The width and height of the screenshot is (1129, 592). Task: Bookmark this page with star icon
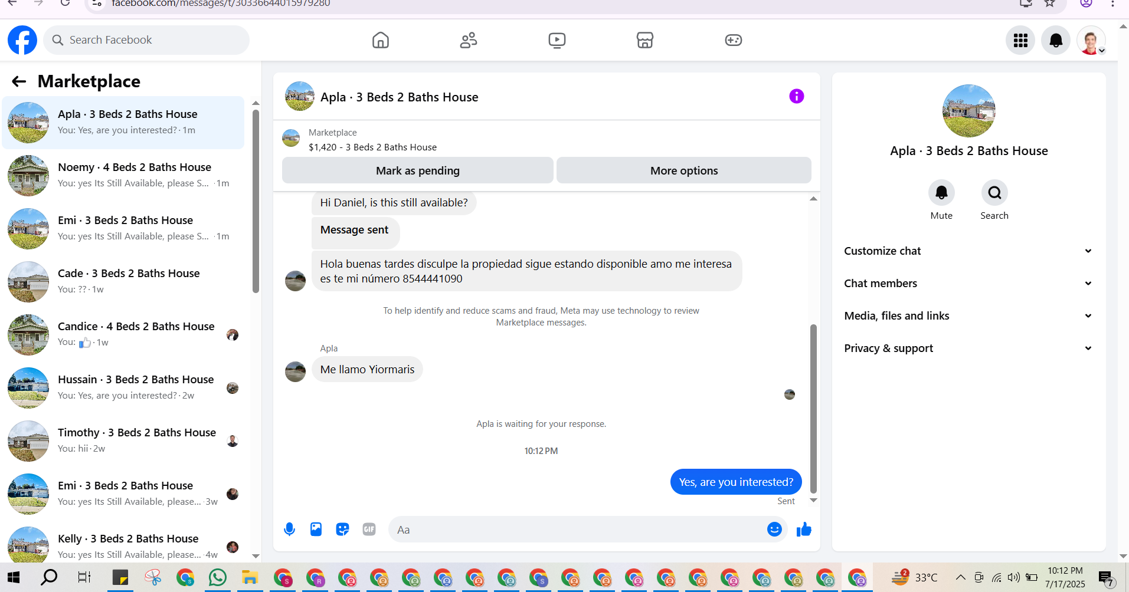point(1049,3)
